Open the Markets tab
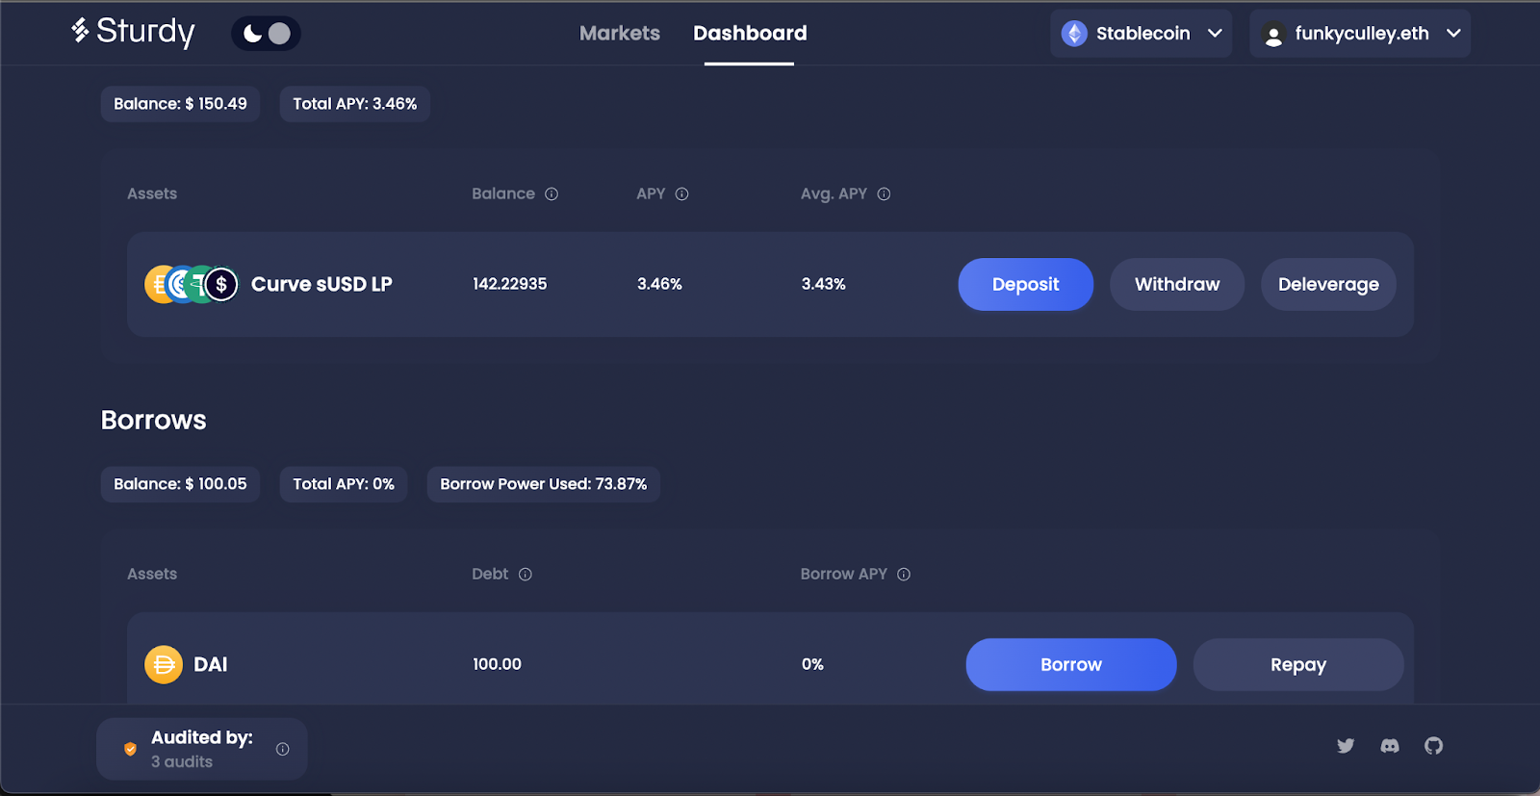The width and height of the screenshot is (1540, 796). [x=620, y=33]
